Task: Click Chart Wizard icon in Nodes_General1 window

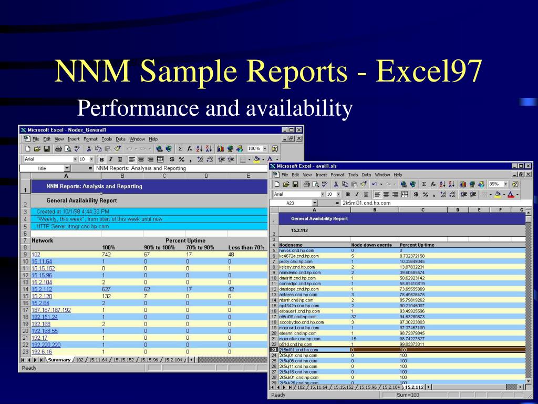Action: coord(220,149)
